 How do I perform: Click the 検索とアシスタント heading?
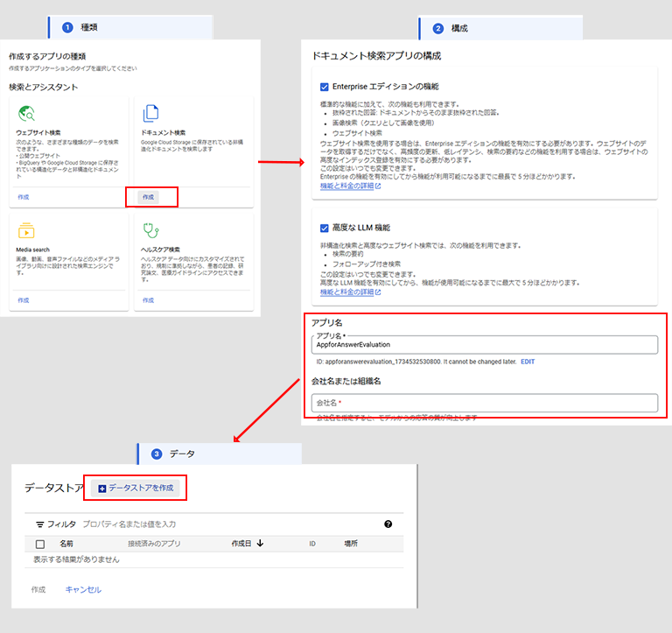click(x=43, y=87)
